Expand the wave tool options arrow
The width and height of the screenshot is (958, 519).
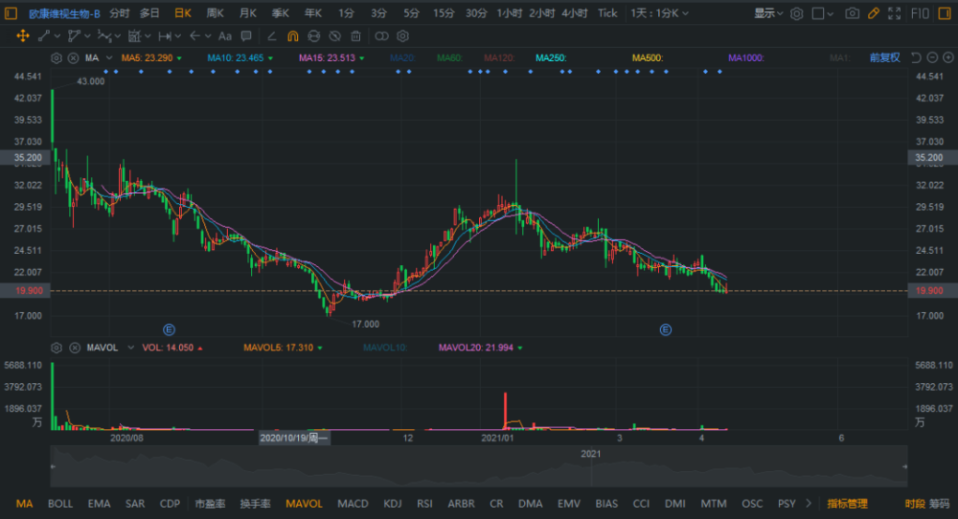tap(117, 36)
